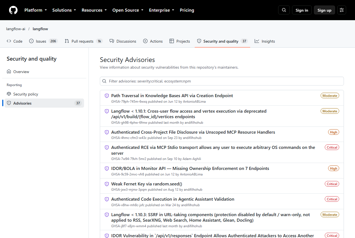355x238 pixels.
Task: Open IDOR/BOLA in Monitor API advisory
Action: tap(190, 169)
